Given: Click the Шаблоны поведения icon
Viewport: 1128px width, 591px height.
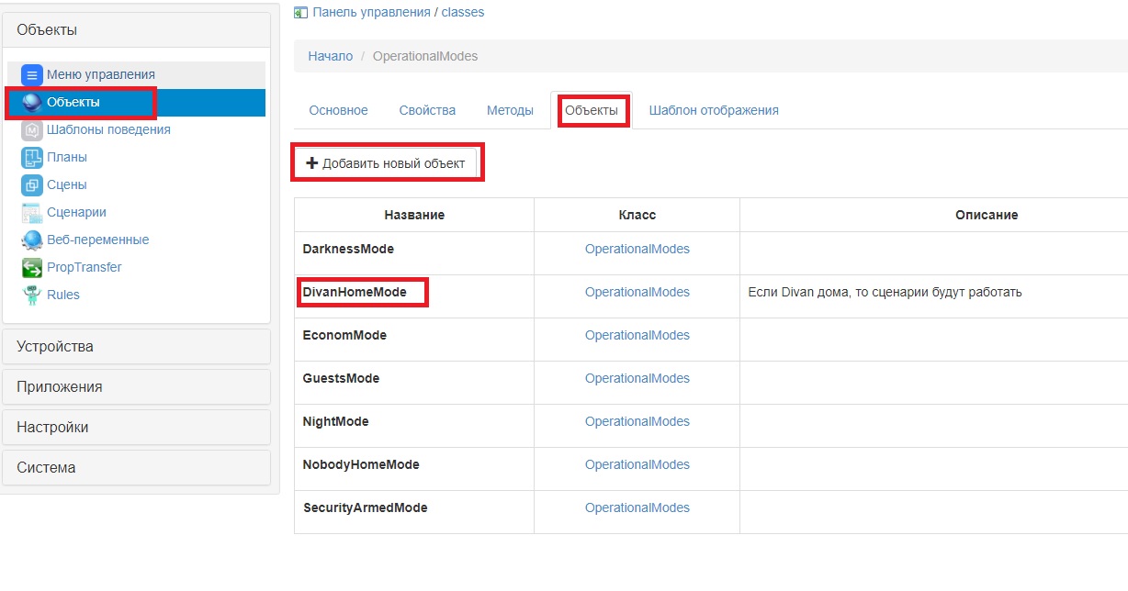Looking at the screenshot, I should (x=32, y=130).
